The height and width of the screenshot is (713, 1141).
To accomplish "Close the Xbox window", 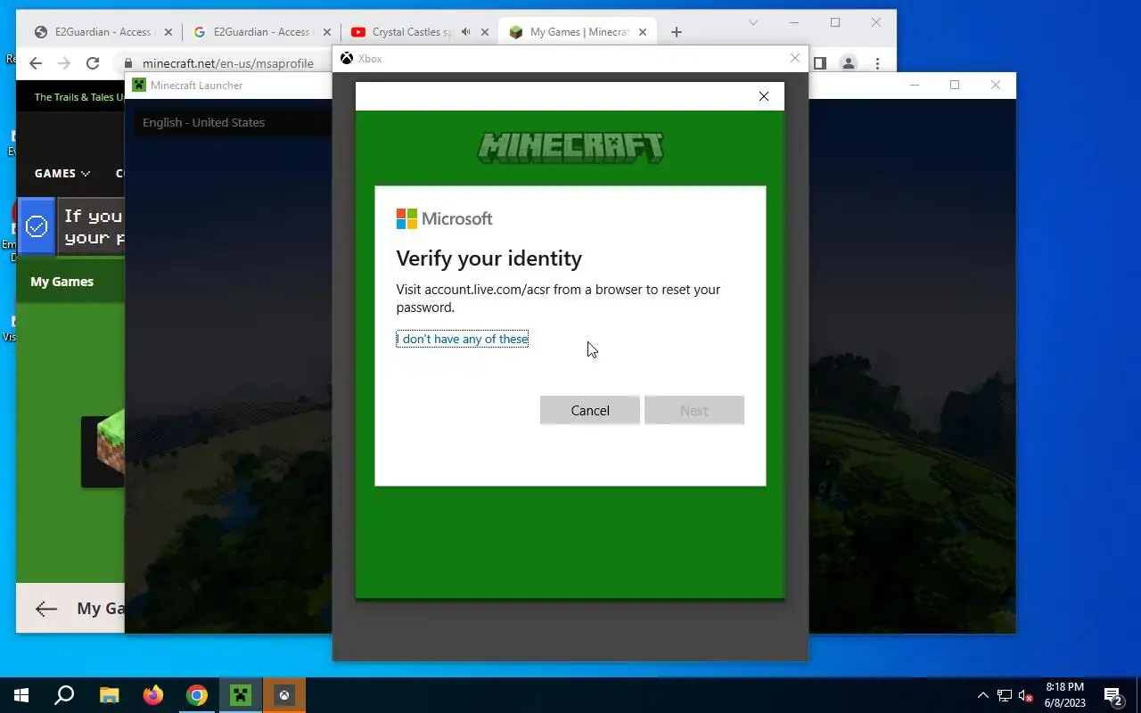I will 795,58.
